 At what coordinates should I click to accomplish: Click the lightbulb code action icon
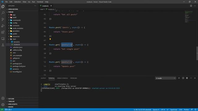[x=50, y=39]
